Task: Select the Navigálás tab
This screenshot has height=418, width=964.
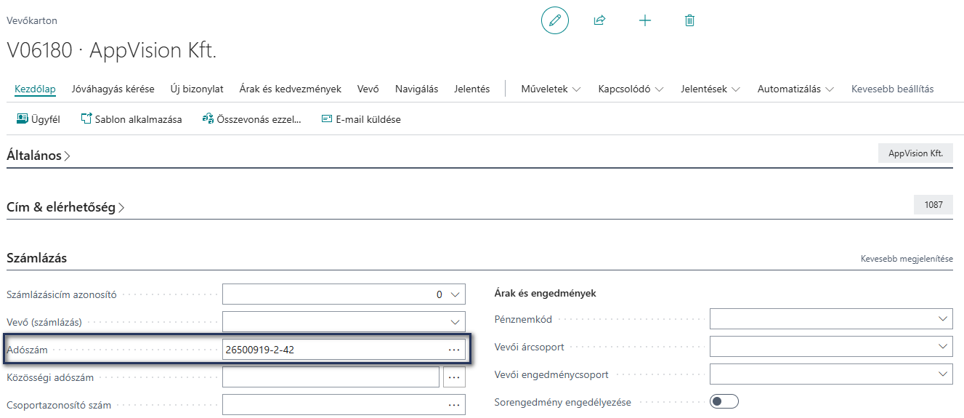Action: pos(416,89)
